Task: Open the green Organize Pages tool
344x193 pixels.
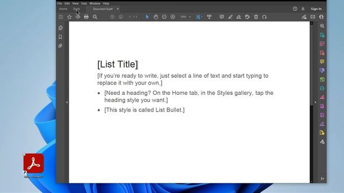Action: click(322, 79)
